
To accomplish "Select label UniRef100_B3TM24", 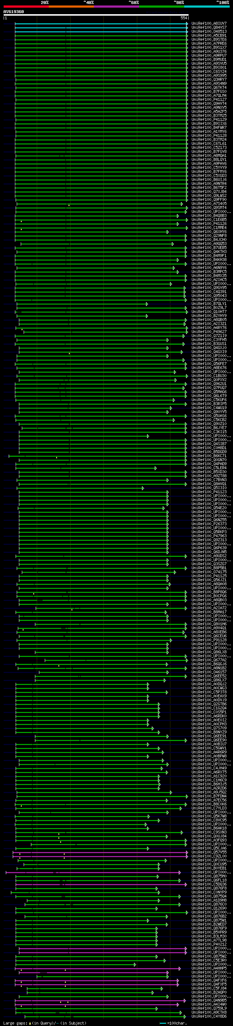I will (x=209, y=139).
